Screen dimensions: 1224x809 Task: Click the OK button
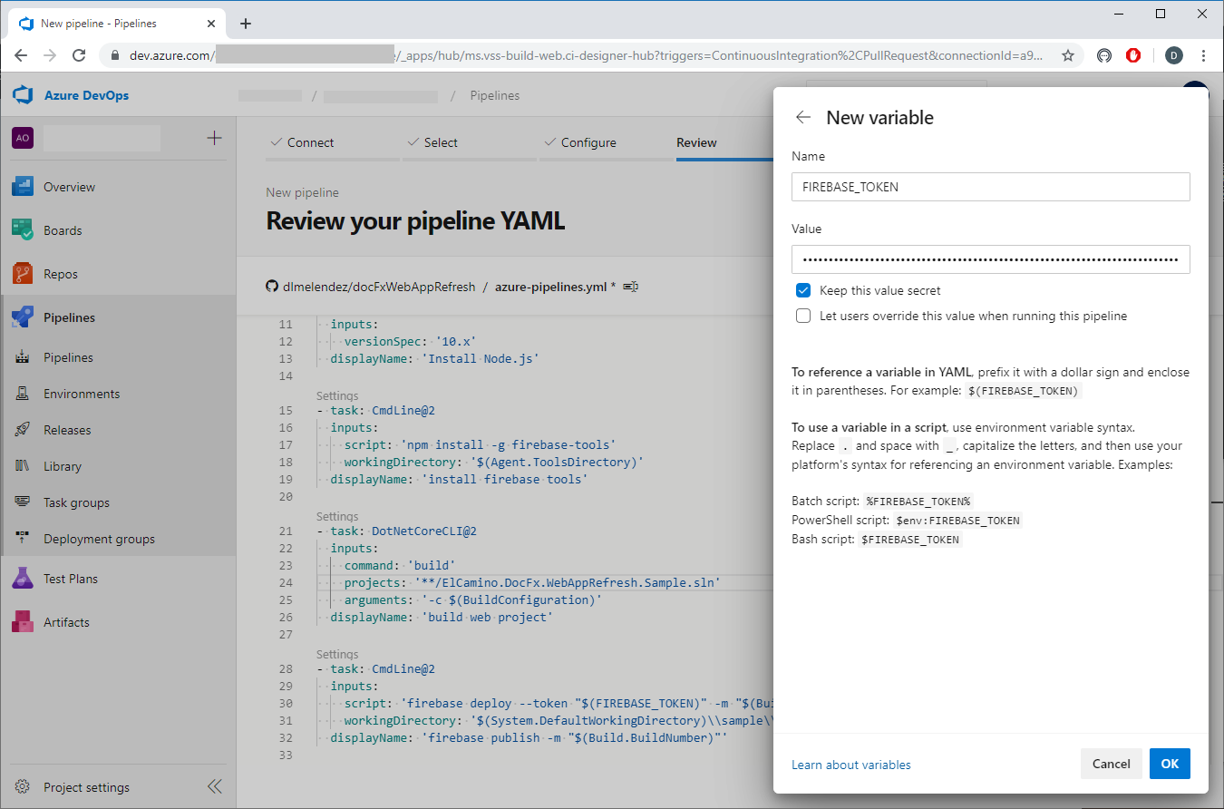click(1170, 764)
